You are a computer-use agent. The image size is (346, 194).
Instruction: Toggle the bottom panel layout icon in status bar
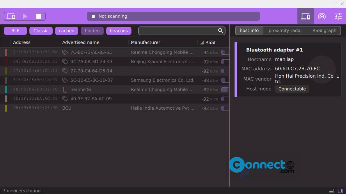coord(331,191)
